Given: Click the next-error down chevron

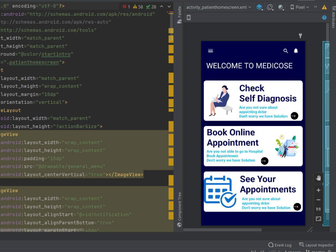Looking at the screenshot, I should coord(169,6).
